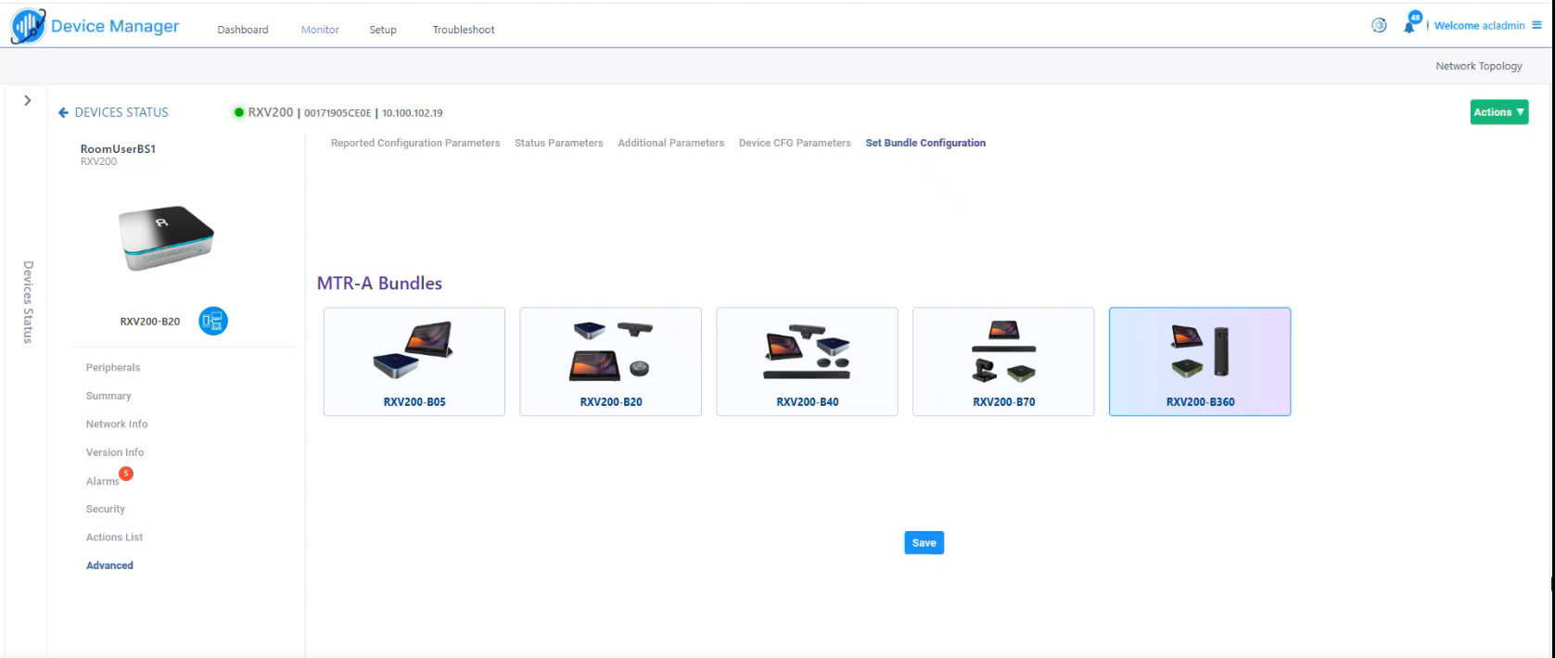Open the Monitor menu
The height and width of the screenshot is (658, 1555).
pos(320,30)
